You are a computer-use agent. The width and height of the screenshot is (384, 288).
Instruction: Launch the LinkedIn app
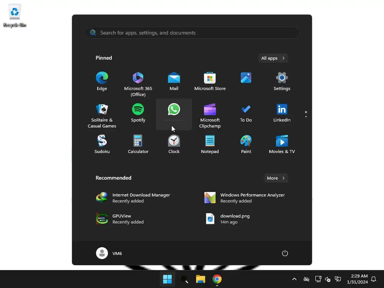282,113
